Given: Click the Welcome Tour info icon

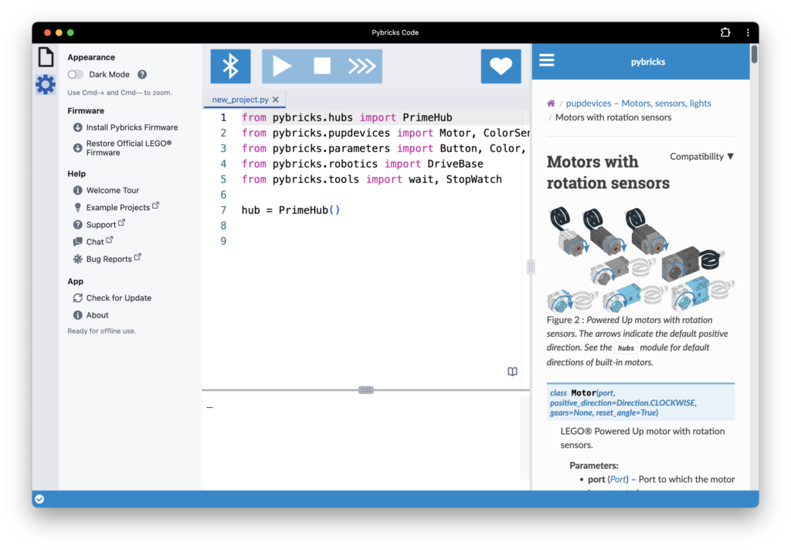Looking at the screenshot, I should click(x=78, y=190).
